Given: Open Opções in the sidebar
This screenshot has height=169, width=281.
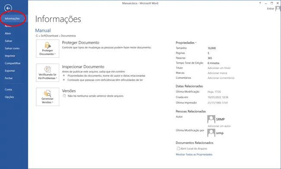Looking at the screenshot, I should click(10, 97).
